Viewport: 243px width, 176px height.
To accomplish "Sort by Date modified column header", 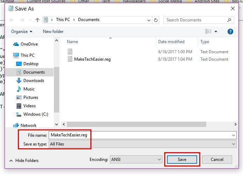I will (171, 42).
